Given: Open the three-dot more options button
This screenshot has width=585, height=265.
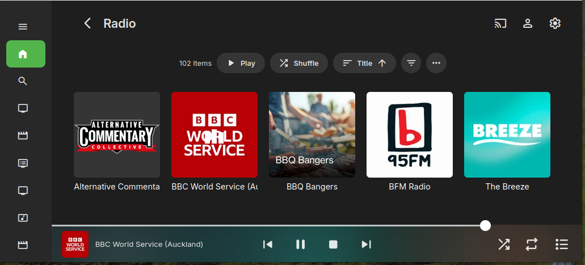Looking at the screenshot, I should pos(436,63).
